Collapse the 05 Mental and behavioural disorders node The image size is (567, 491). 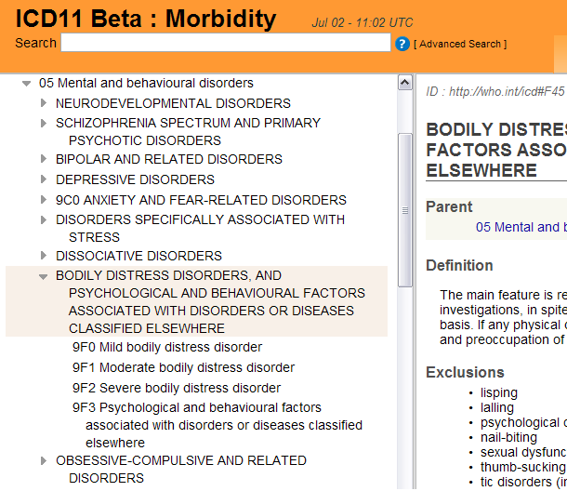pyautogui.click(x=27, y=84)
